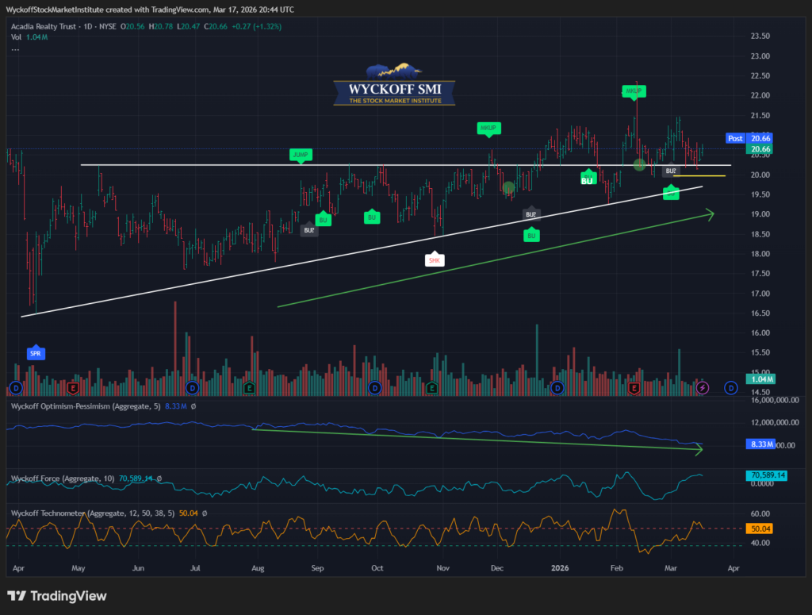This screenshot has height=615, width=812.
Task: Select the white SHK shakeout label
Action: click(x=434, y=259)
